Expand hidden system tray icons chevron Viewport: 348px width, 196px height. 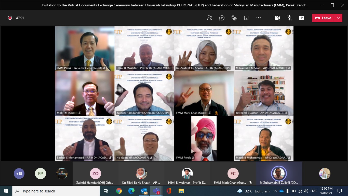275,191
